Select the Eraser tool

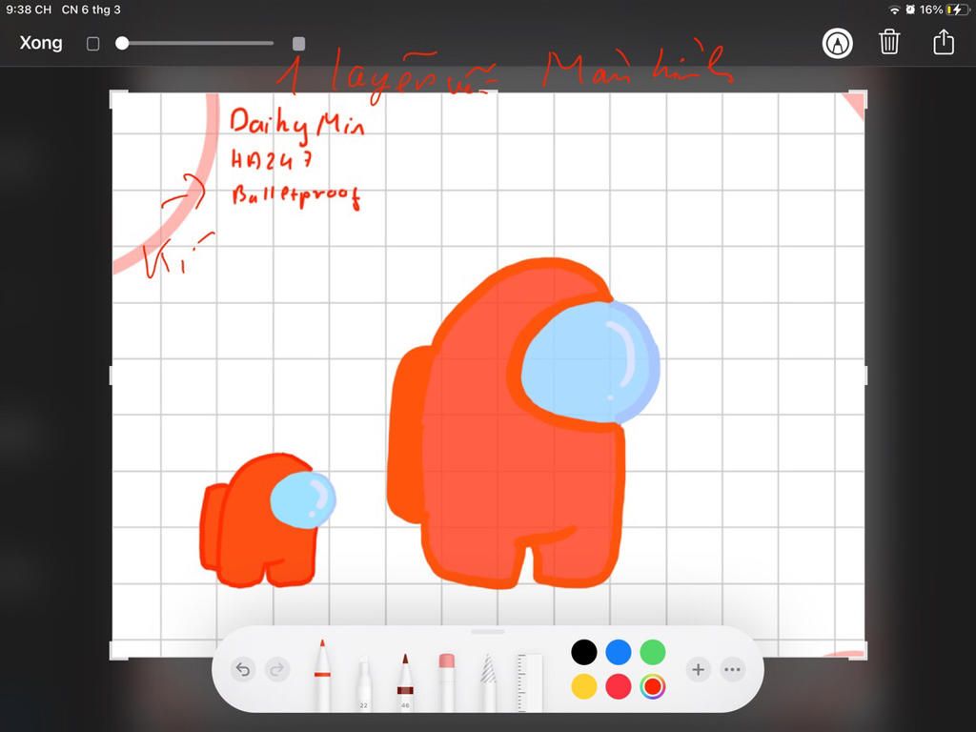coord(447,681)
